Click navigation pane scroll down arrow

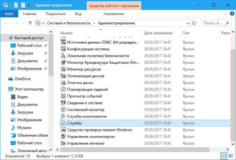point(51,150)
